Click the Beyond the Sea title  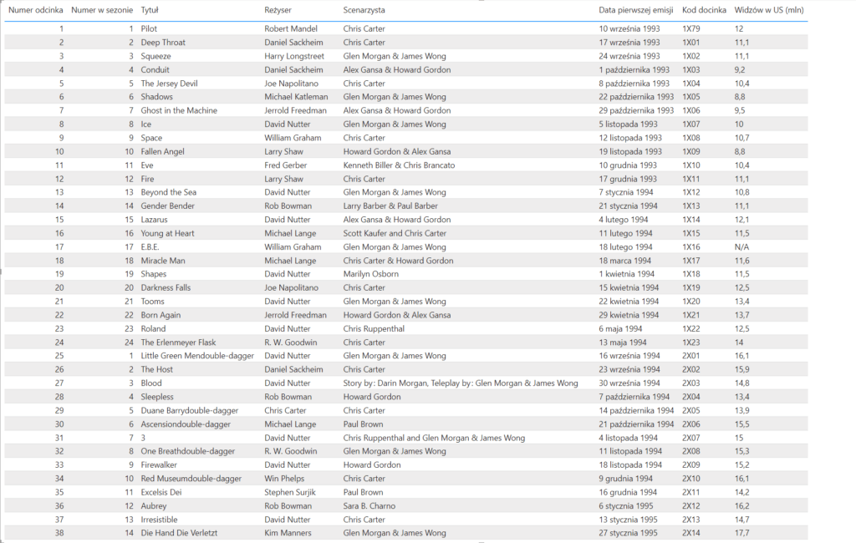tap(169, 193)
